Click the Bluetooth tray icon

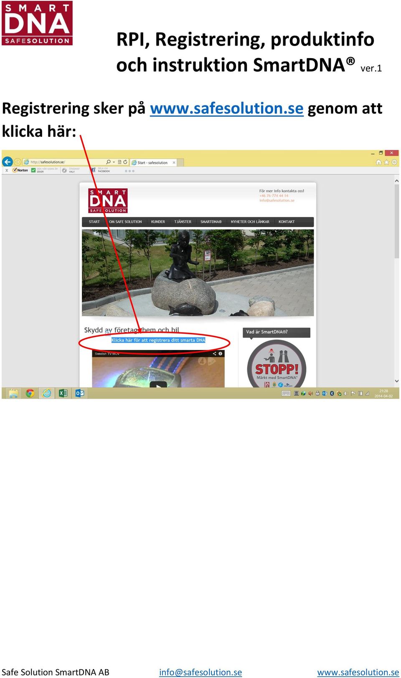point(332,394)
